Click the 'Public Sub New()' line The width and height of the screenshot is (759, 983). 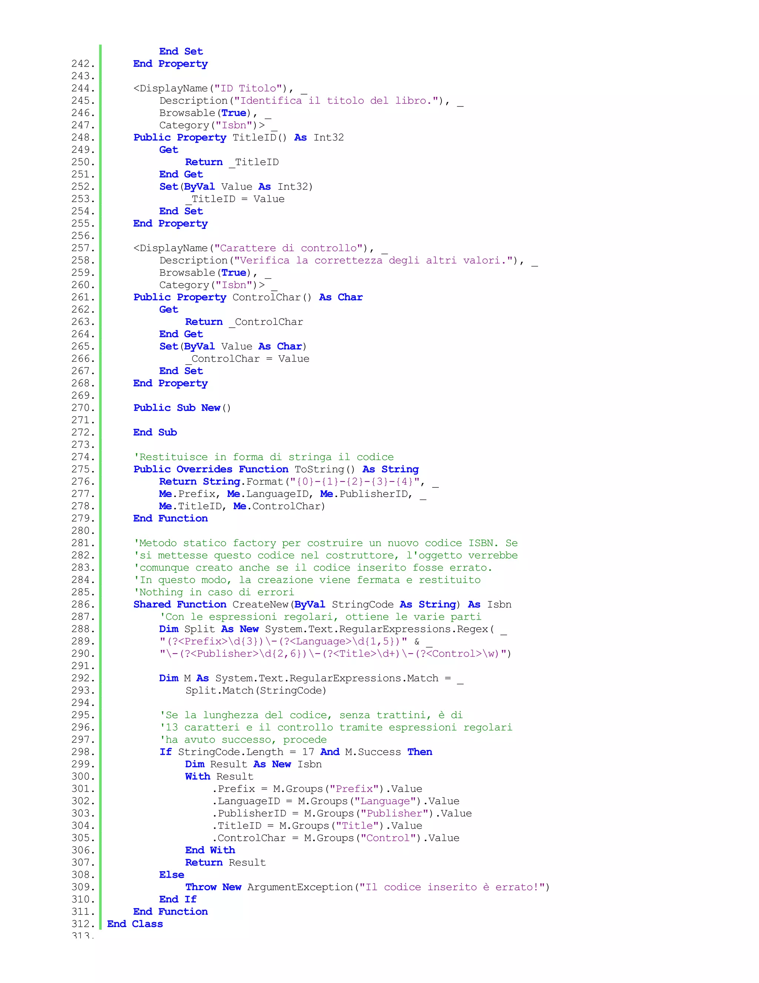(182, 408)
